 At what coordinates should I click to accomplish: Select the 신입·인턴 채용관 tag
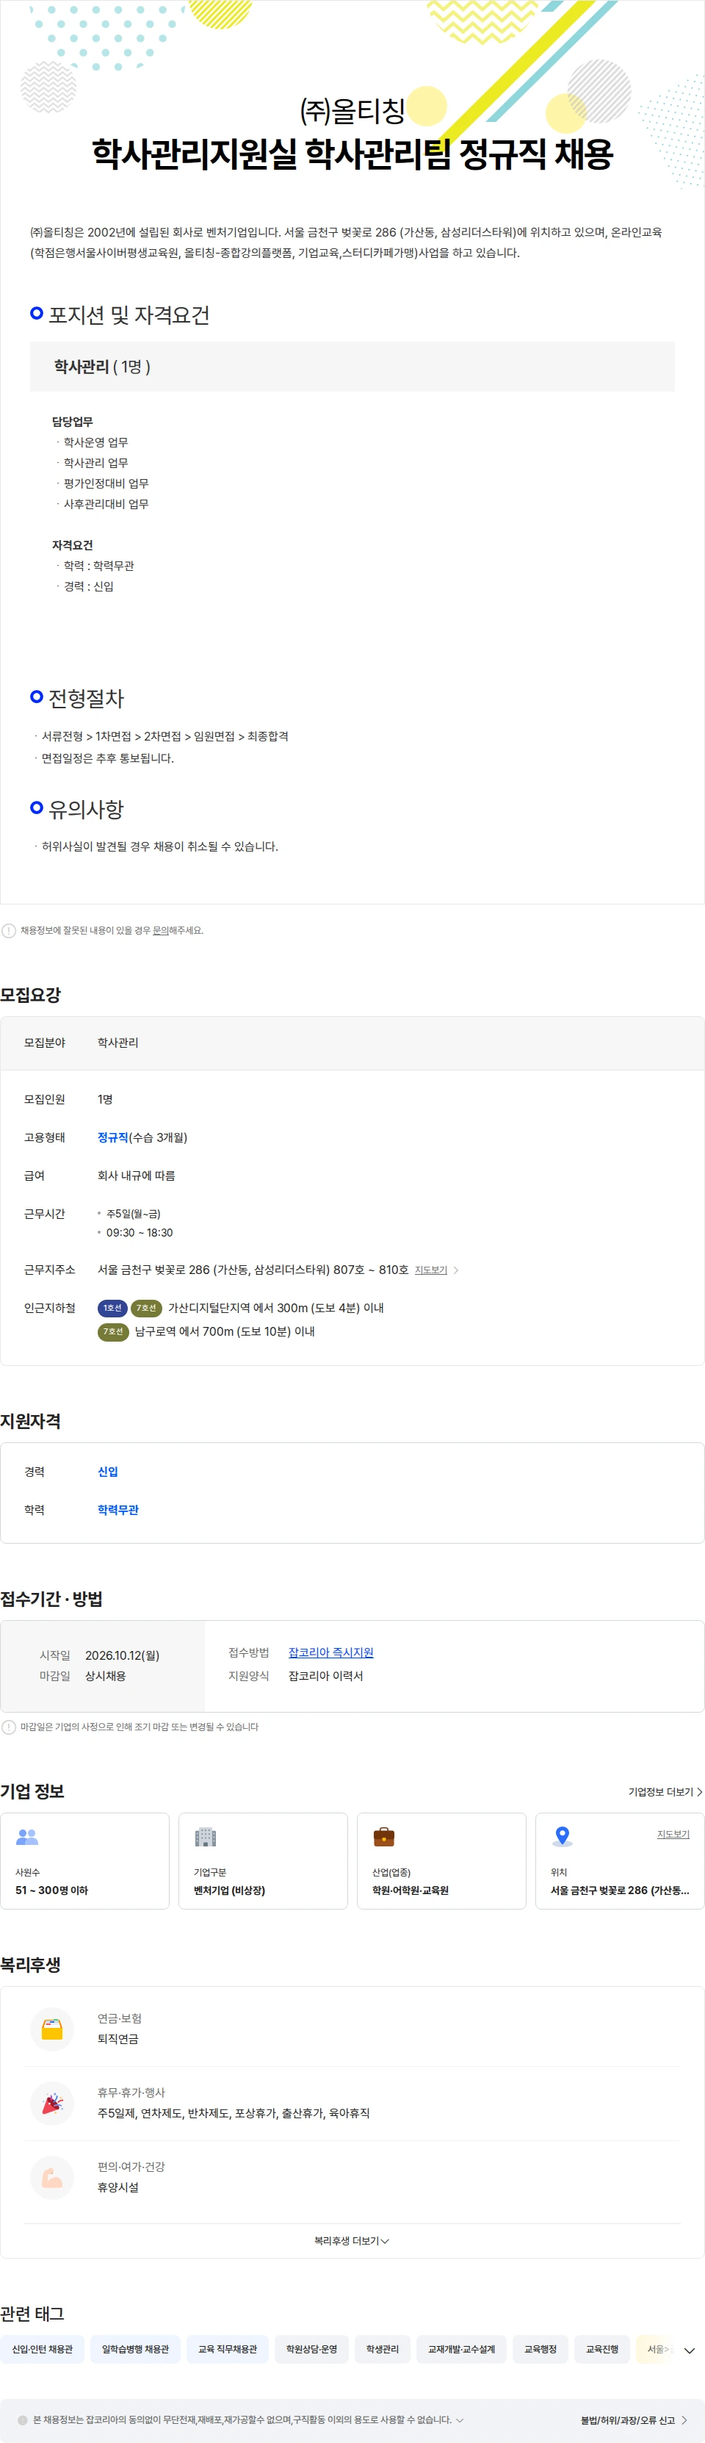(42, 2349)
